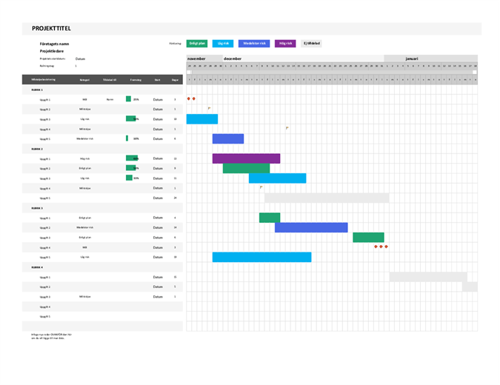Click Milstolpe category cell in RUBRIK 4 Uppgift 3
The image size is (500, 385).
tap(85, 297)
